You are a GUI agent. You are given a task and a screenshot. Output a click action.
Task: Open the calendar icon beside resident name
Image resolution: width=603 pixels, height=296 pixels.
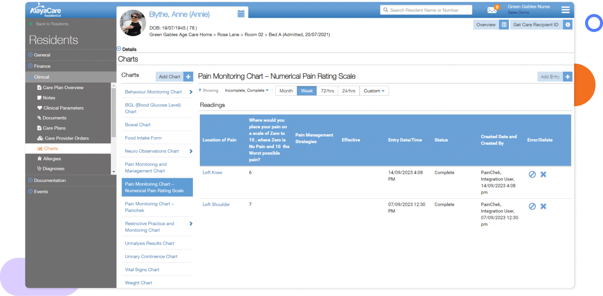click(241, 14)
